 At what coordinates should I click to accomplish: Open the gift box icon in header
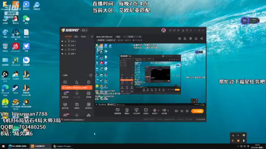[x=180, y=38]
